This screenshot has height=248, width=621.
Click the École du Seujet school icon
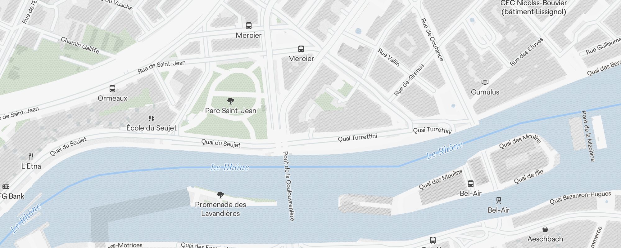tap(152, 118)
